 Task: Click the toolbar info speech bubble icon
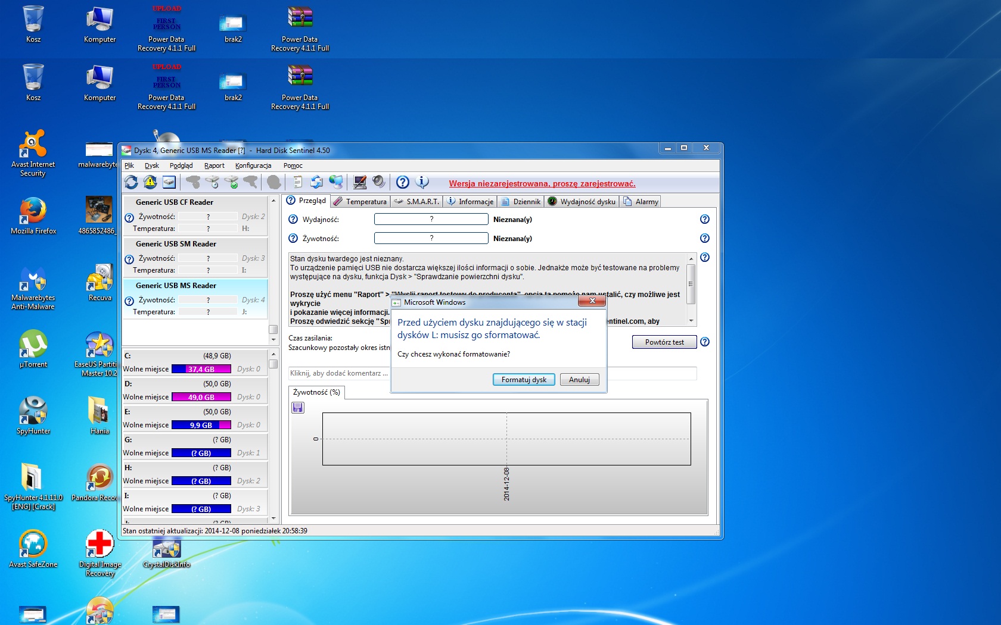click(422, 182)
